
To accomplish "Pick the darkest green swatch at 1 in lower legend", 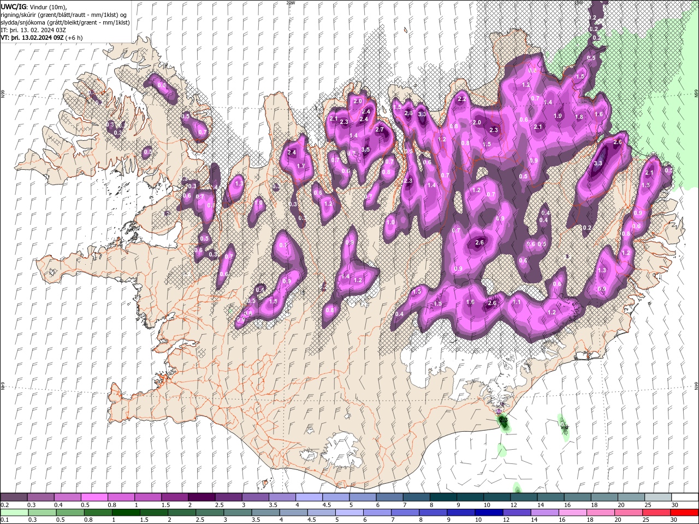I will tap(126, 513).
